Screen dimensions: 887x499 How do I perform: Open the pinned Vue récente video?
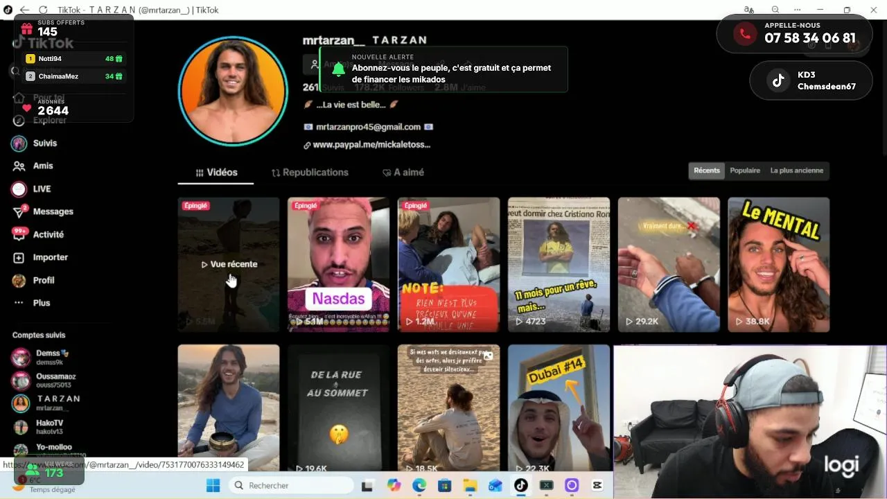pyautogui.click(x=229, y=265)
